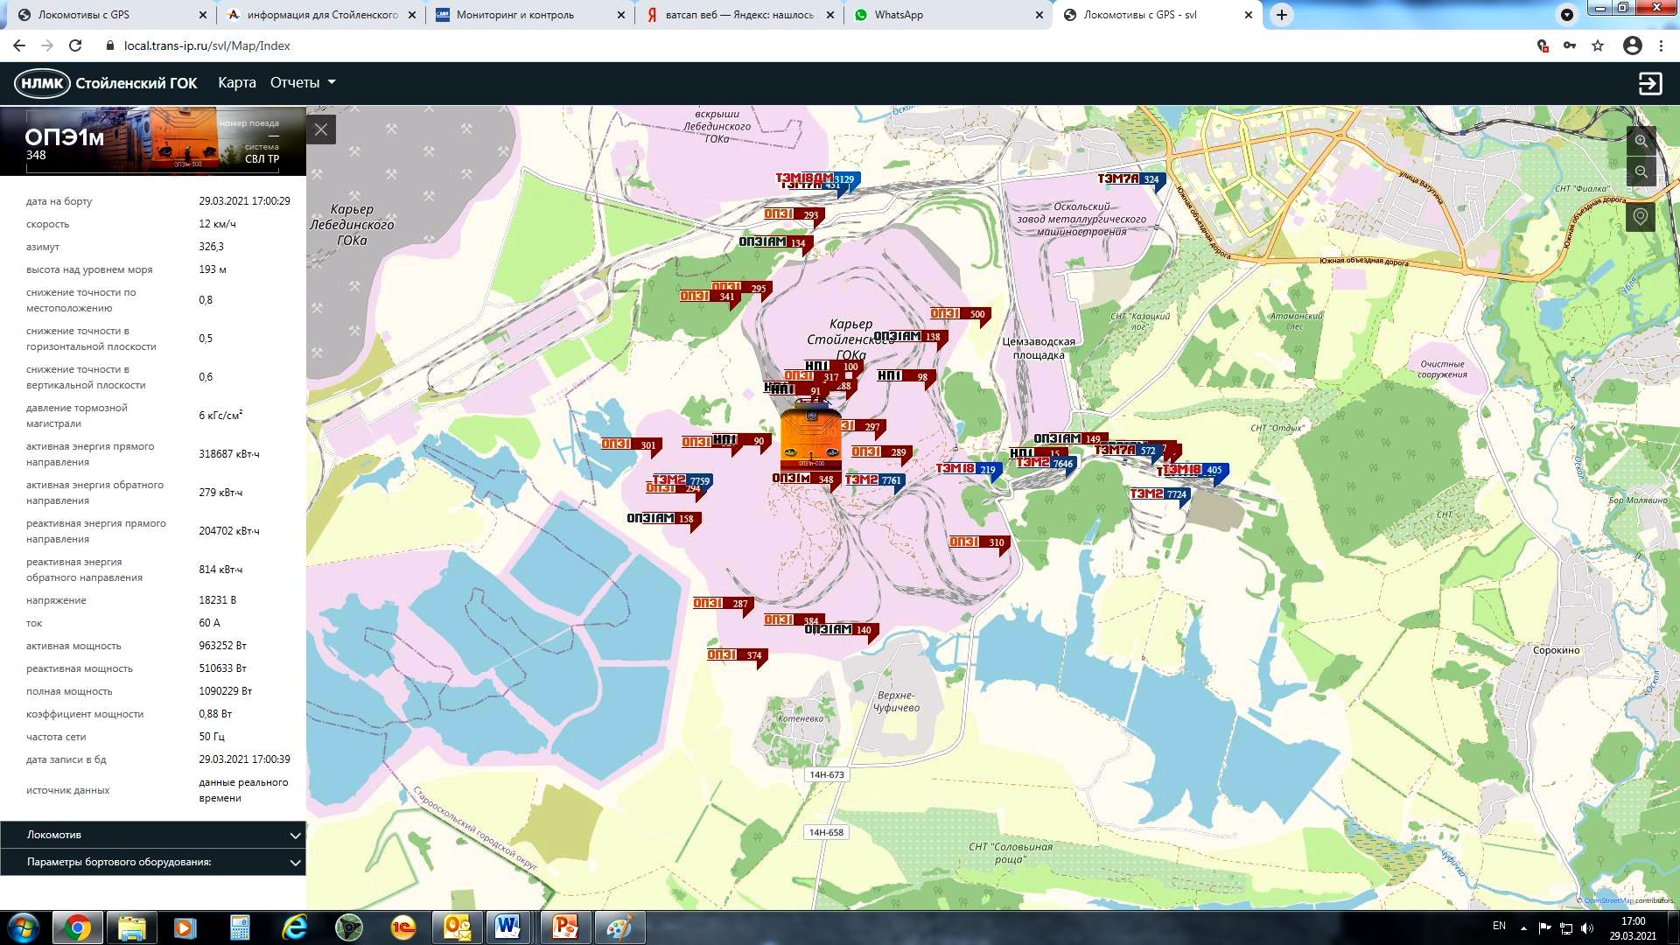Viewport: 1680px width, 945px height.
Task: Open the saved passwords key icon
Action: 1570,45
